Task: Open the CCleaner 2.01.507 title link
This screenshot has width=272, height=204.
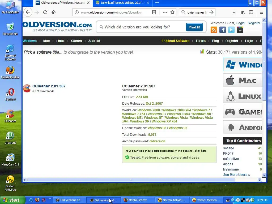Action: click(49, 86)
